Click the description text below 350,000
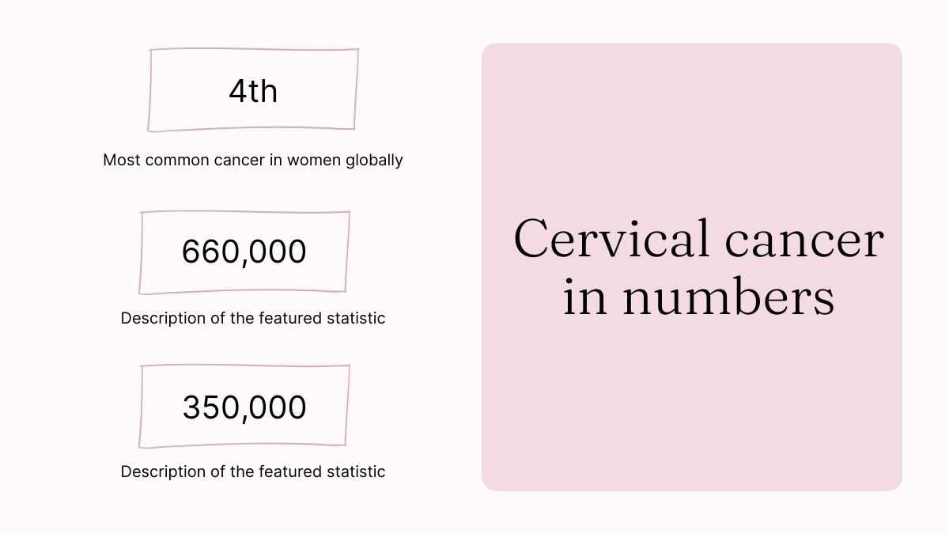The height and width of the screenshot is (534, 949). [253, 472]
